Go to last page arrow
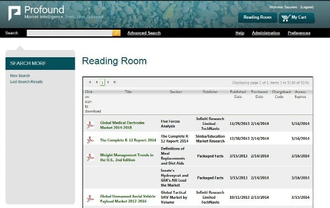Image resolution: width=330 pixels, height=208 pixels. coord(115,82)
